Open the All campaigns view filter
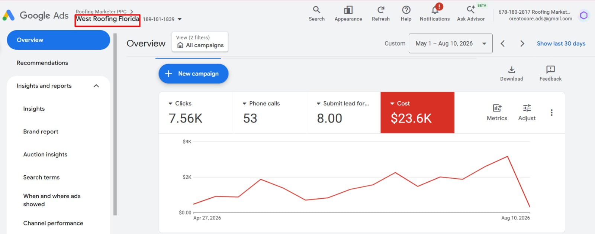The image size is (595, 234). (200, 42)
